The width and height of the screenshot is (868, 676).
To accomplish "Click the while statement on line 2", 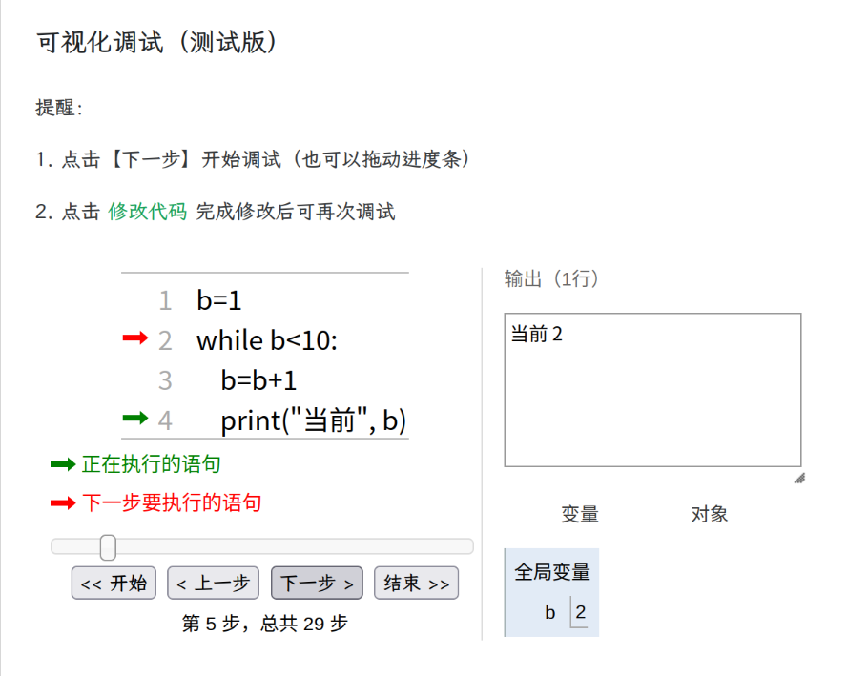I will tap(267, 340).
